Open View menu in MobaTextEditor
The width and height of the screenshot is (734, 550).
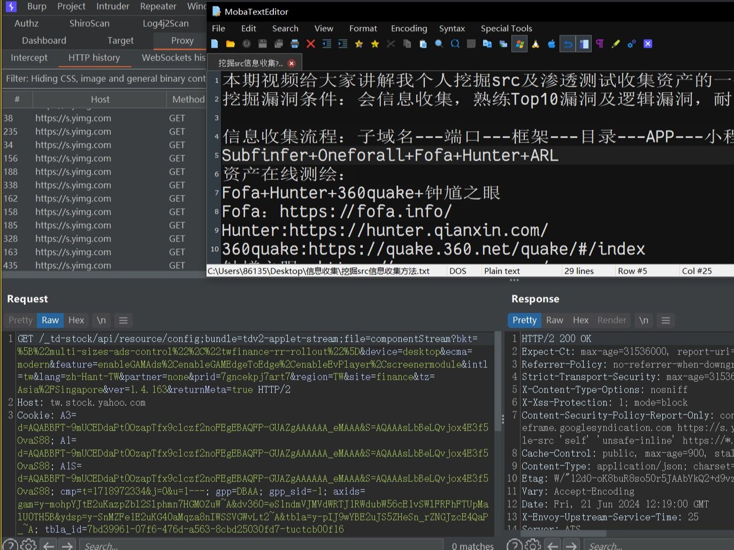324,28
